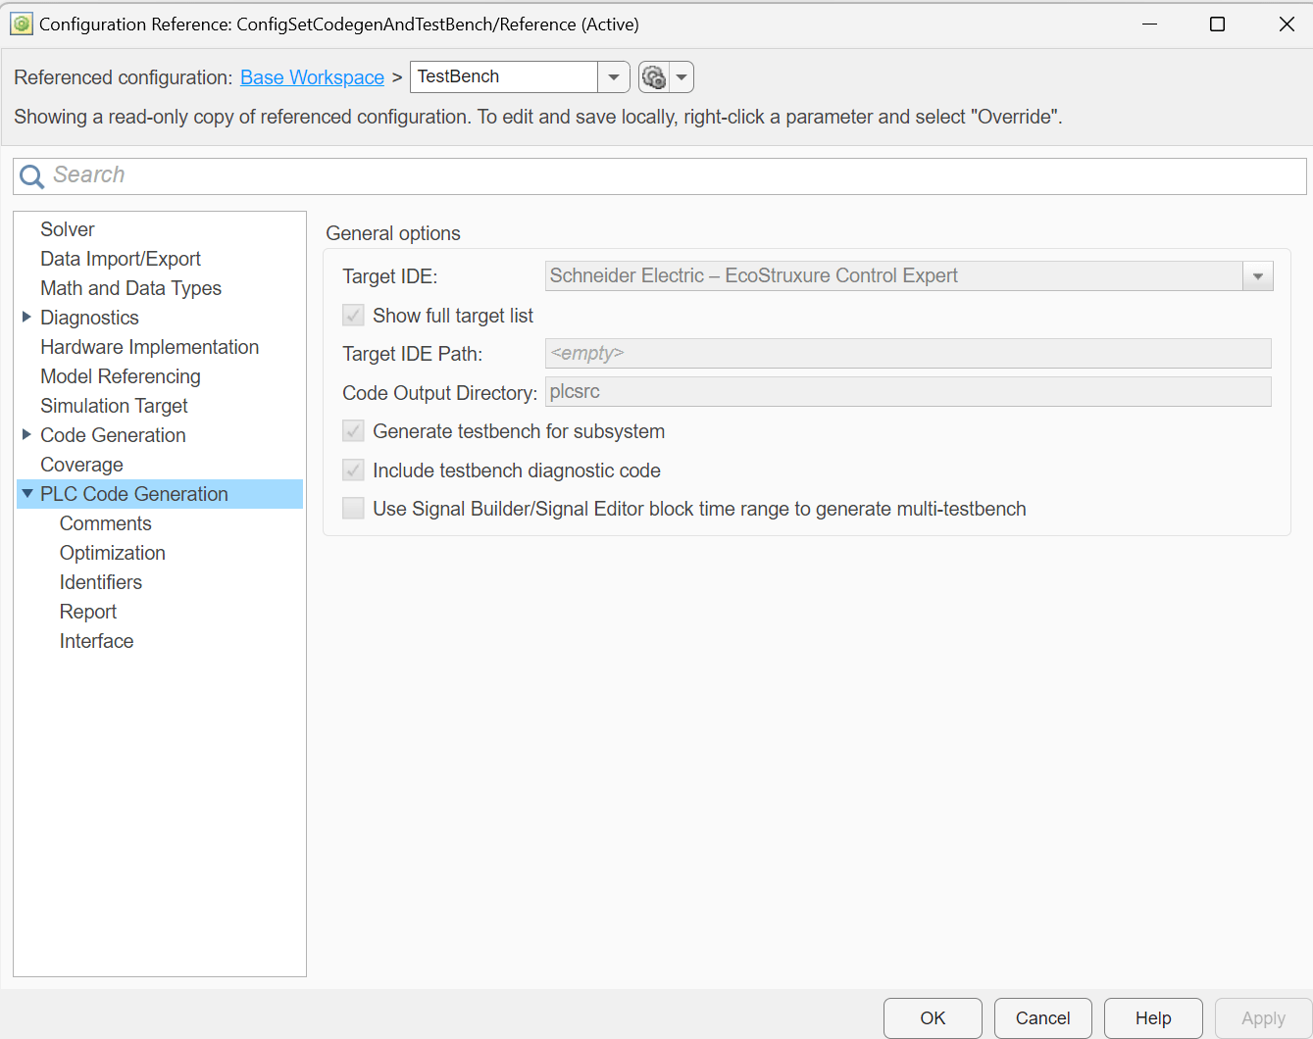
Task: Expand the Diagnostics tree node
Action: click(25, 317)
